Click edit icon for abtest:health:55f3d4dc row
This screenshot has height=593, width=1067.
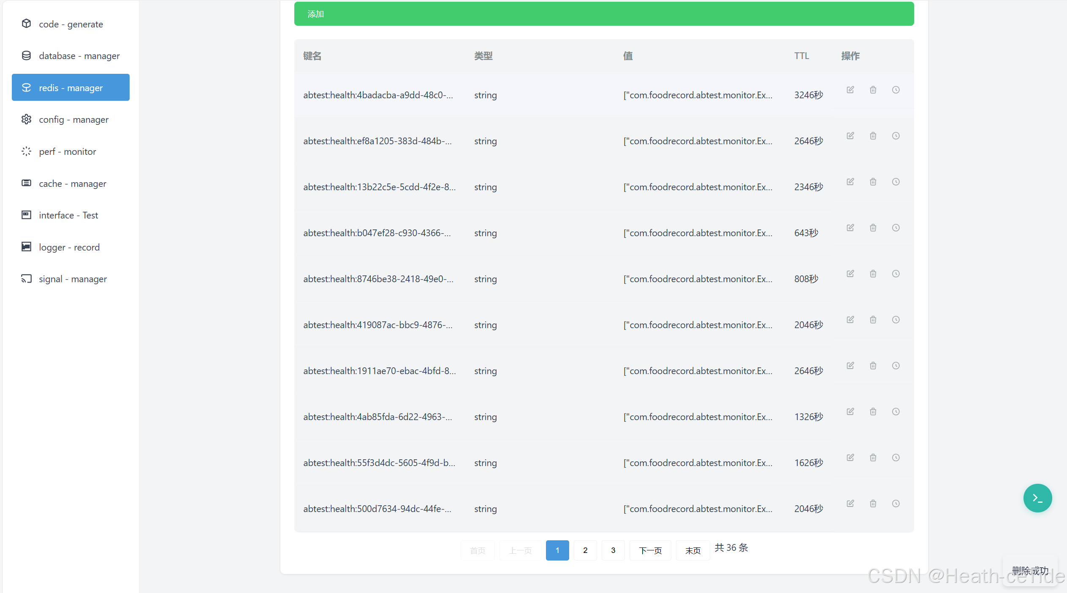pyautogui.click(x=850, y=458)
